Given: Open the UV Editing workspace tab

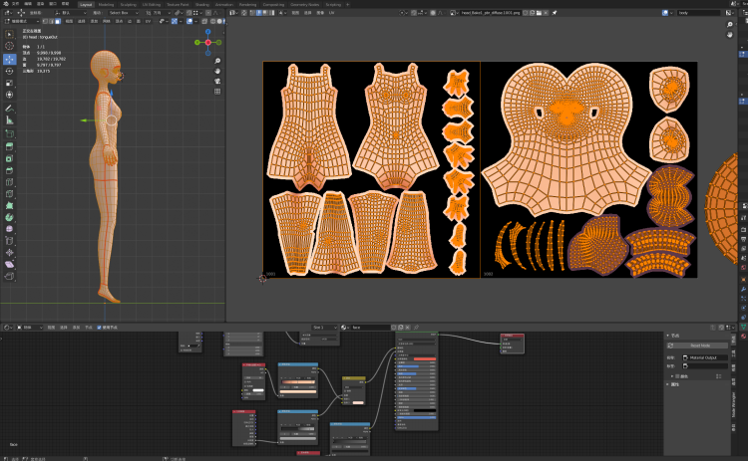Looking at the screenshot, I should (151, 4).
